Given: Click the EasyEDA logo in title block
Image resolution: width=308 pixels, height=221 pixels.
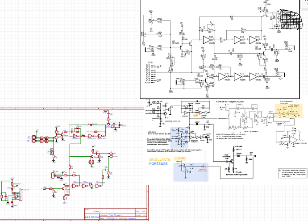Looking at the screenshot, I should pyautogui.click(x=92, y=217).
